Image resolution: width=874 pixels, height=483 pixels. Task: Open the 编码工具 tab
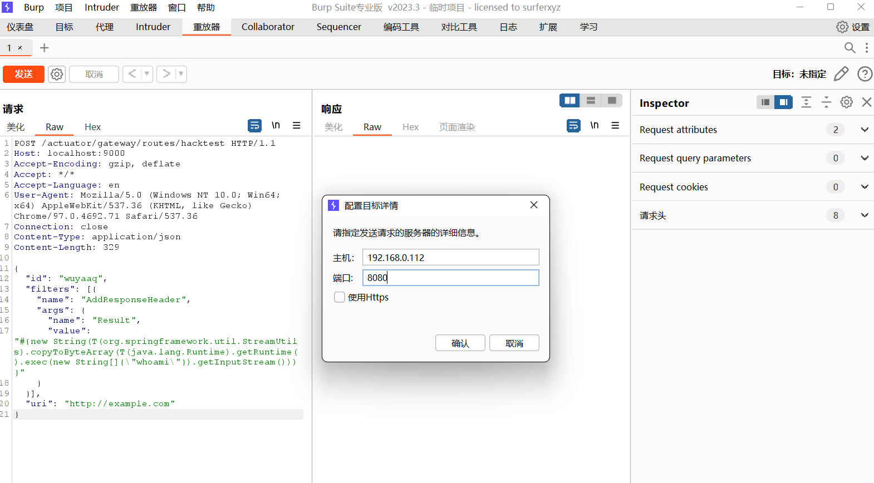401,27
